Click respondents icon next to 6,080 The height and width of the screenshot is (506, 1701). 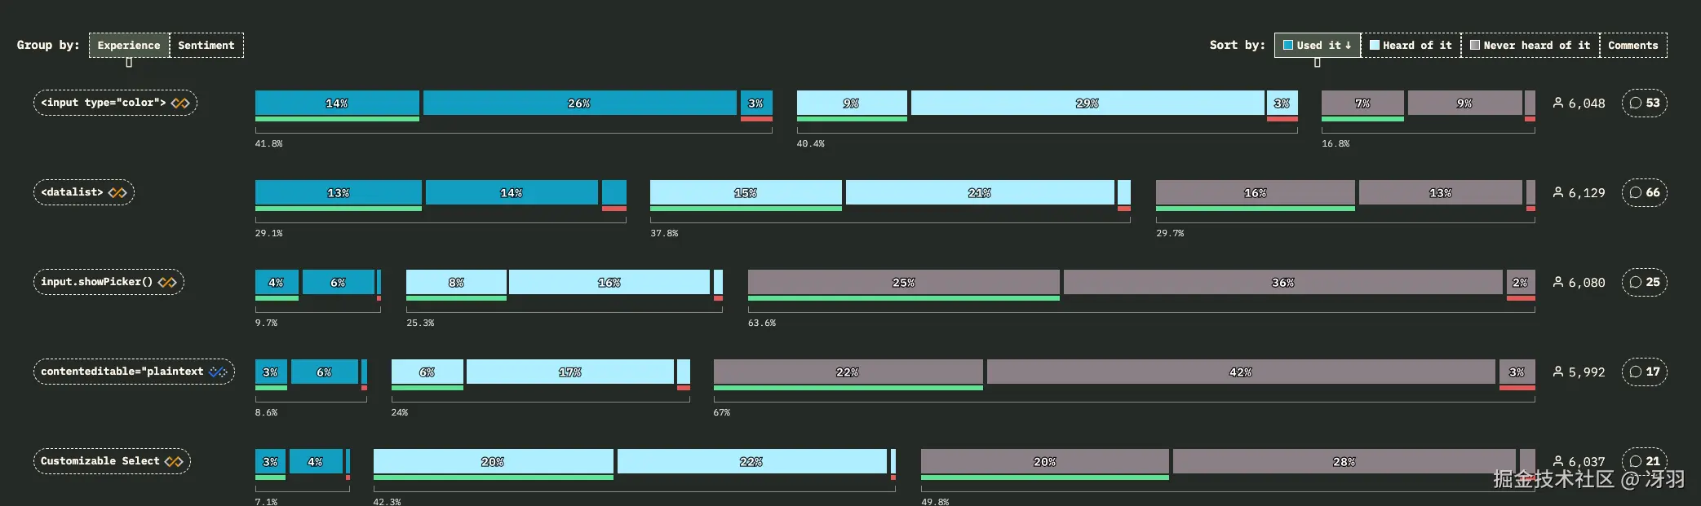point(1558,282)
